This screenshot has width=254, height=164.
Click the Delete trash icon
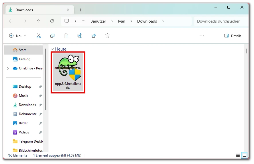[x=107, y=36]
